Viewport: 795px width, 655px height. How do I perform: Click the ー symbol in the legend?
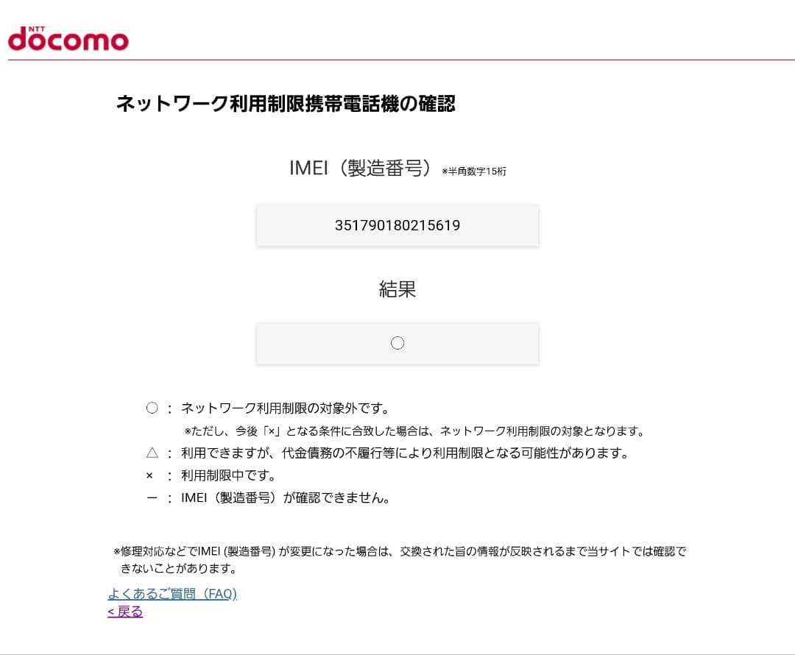point(152,497)
